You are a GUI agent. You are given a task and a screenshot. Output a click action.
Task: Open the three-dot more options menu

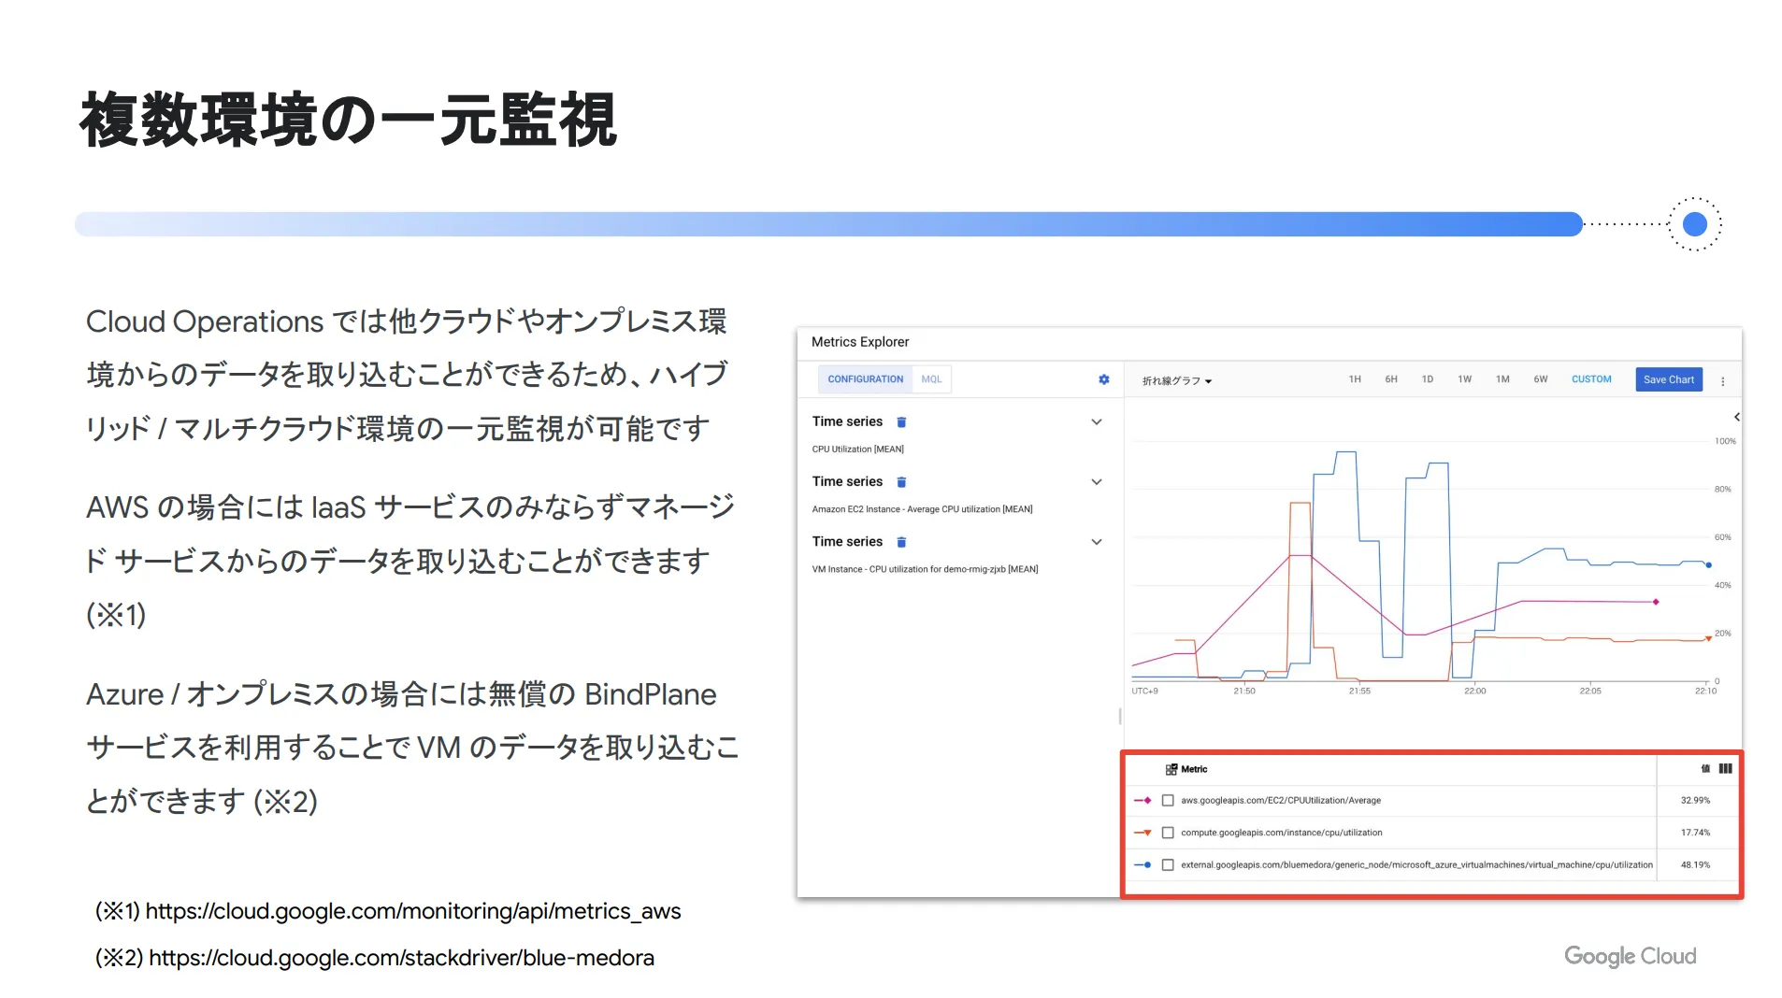coord(1722,381)
